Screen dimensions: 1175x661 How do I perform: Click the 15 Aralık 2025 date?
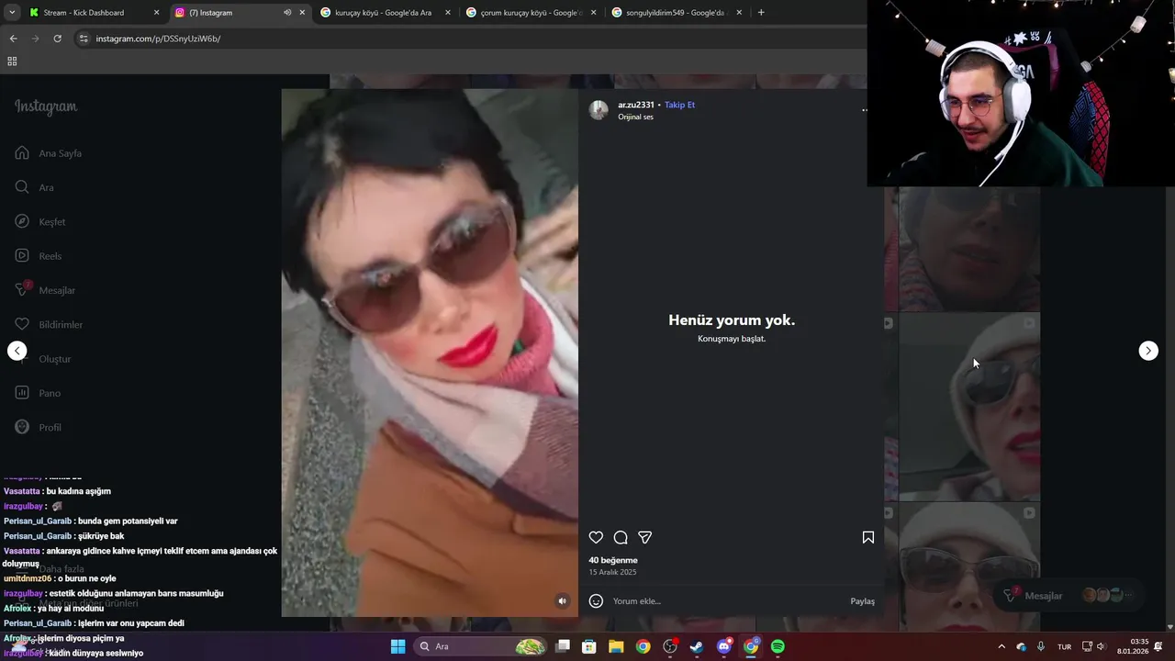pyautogui.click(x=612, y=572)
